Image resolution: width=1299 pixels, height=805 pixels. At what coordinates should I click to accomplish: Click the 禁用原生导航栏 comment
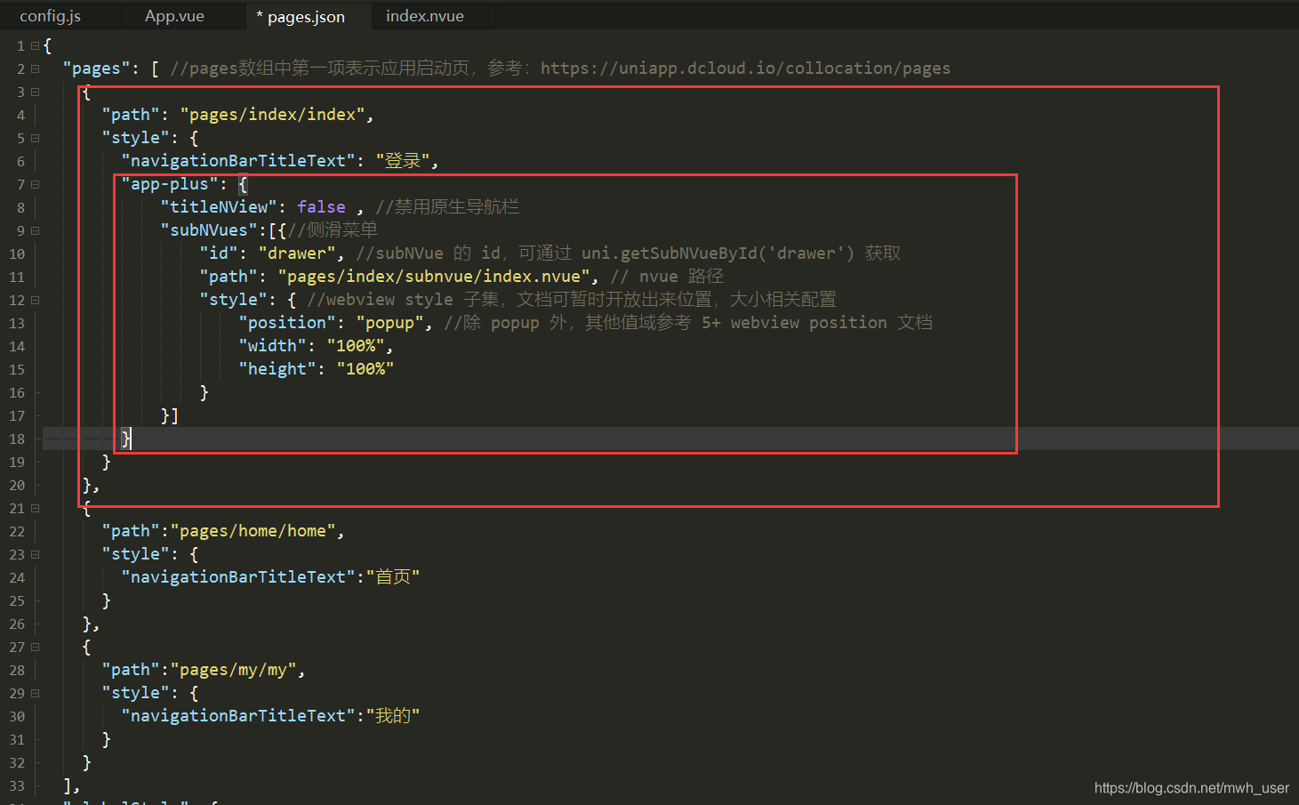coord(447,207)
